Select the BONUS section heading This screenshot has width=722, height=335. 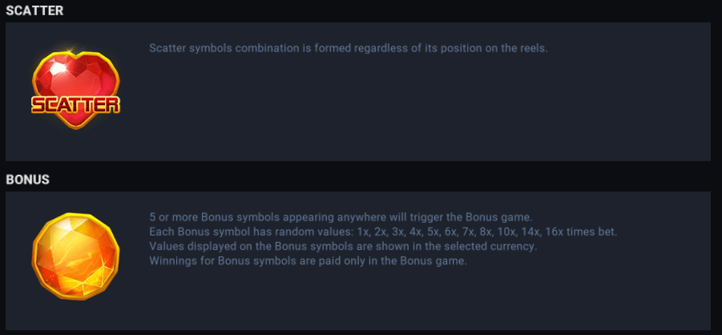click(28, 180)
